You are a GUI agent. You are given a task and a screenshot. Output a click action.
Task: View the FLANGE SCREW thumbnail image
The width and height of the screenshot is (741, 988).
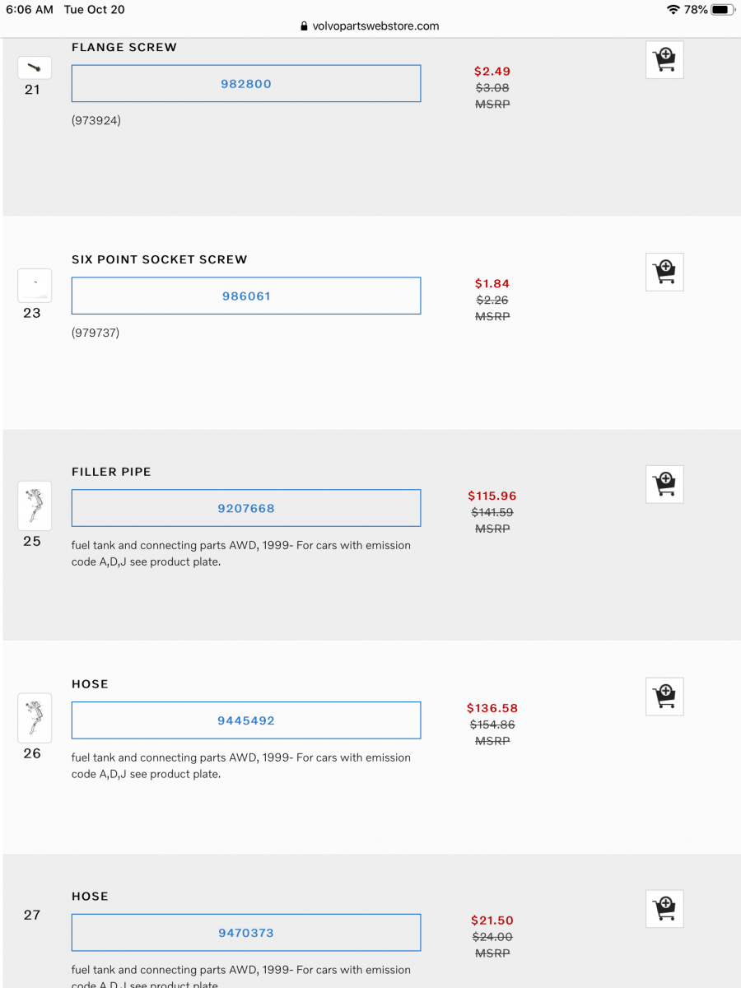[34, 67]
